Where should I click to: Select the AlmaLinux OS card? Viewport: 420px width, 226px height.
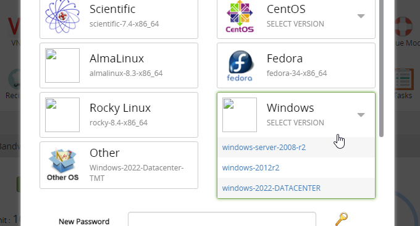pos(119,65)
